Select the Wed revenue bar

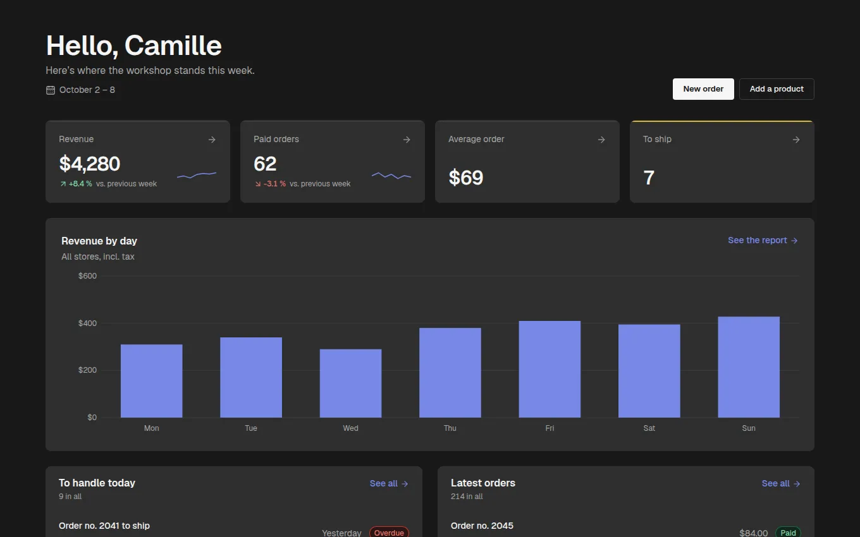click(351, 383)
